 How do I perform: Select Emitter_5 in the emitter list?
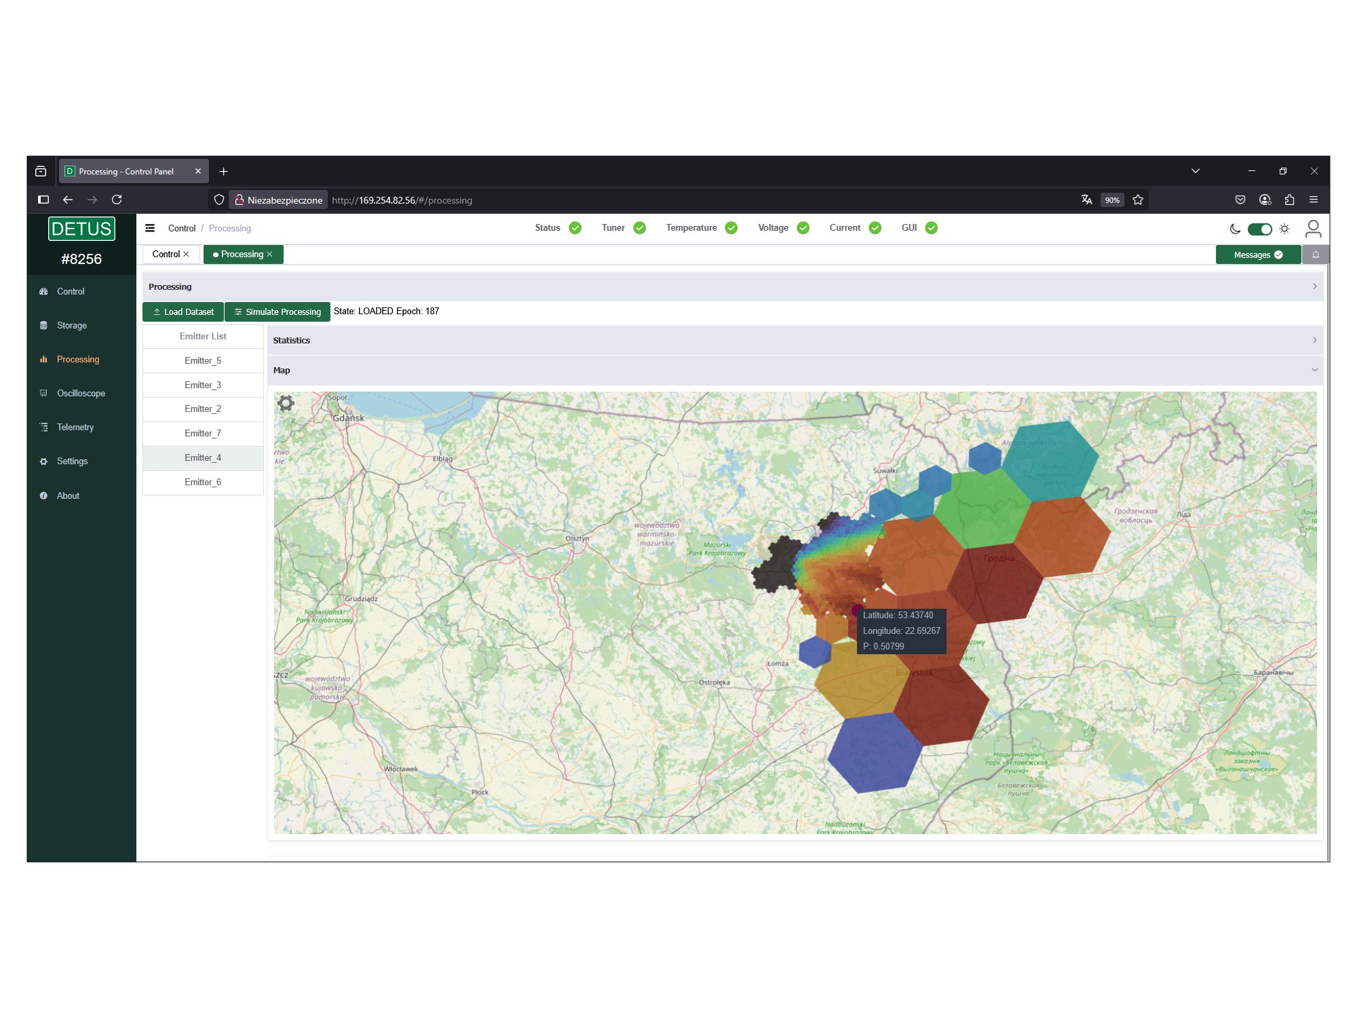tap(203, 361)
